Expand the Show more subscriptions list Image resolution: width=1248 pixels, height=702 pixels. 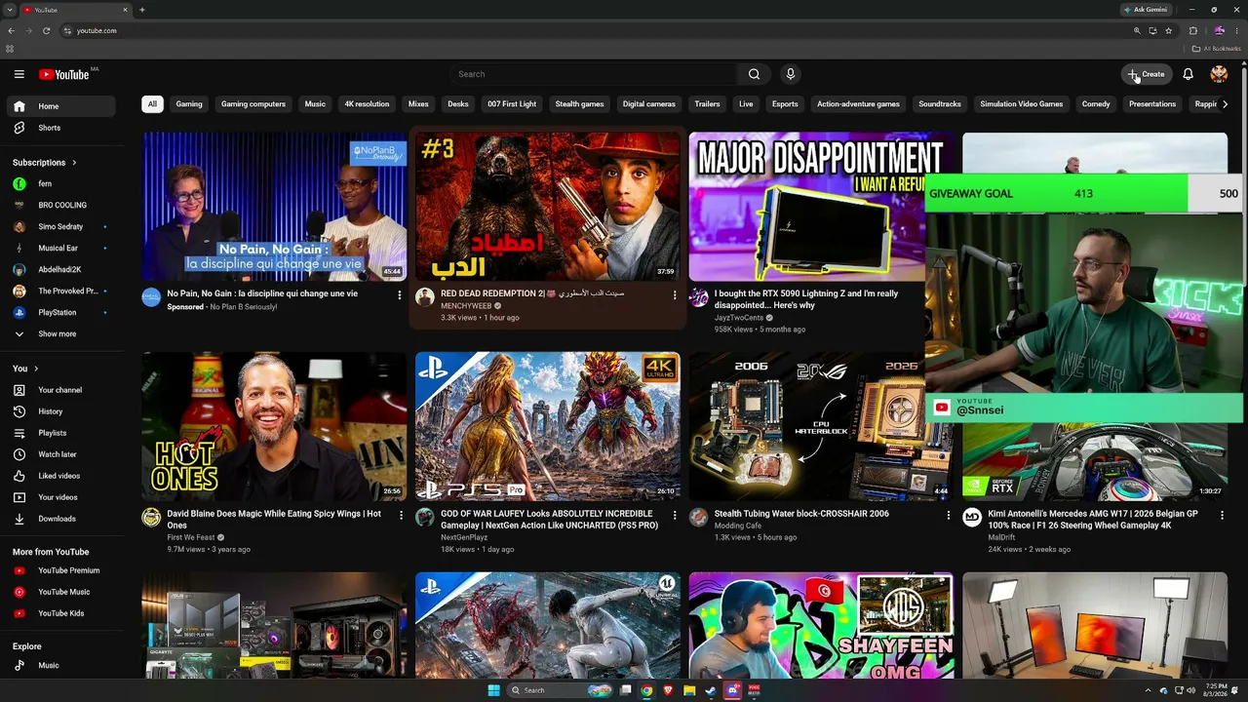(59, 333)
